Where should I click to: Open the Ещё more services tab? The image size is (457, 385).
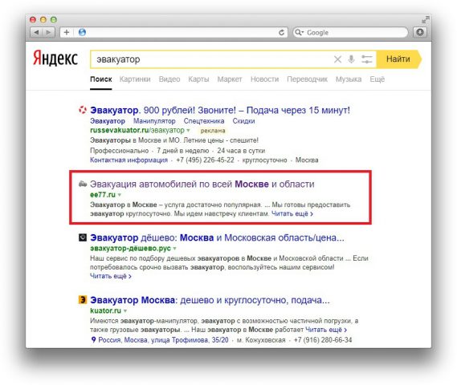point(377,79)
